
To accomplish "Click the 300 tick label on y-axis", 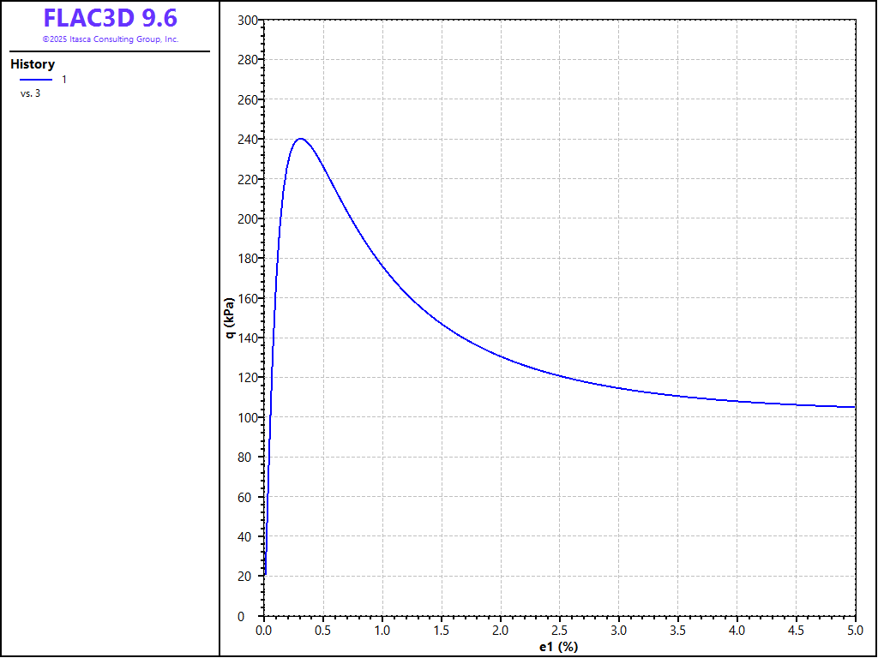I will tap(247, 20).
